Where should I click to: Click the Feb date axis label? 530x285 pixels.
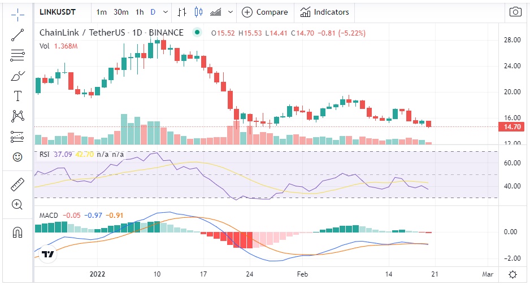[x=302, y=274]
